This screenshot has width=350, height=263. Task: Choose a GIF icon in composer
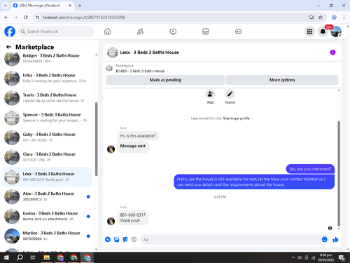pos(134,239)
